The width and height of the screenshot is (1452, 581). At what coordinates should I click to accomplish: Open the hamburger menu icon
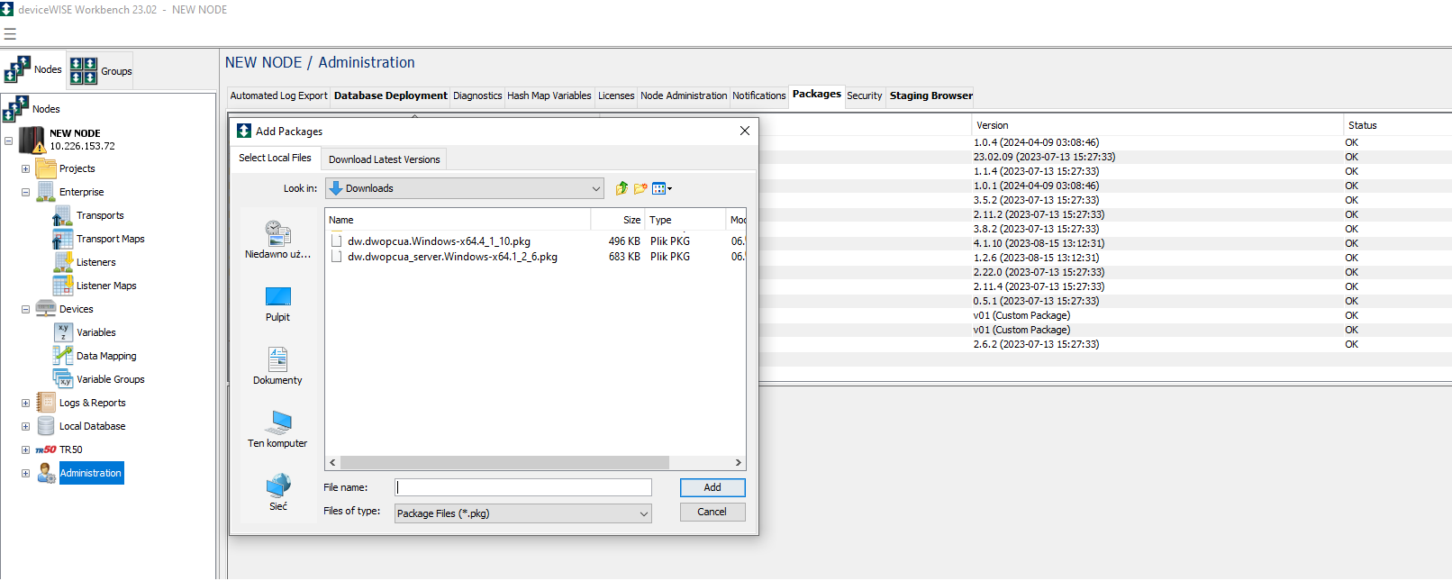click(x=10, y=34)
